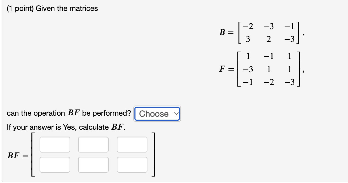348x183 pixels.
Task: Click the question text about operation BF
Action: [68, 113]
